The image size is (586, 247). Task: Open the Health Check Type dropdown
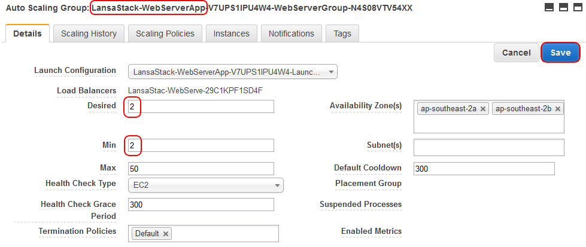[205, 185]
